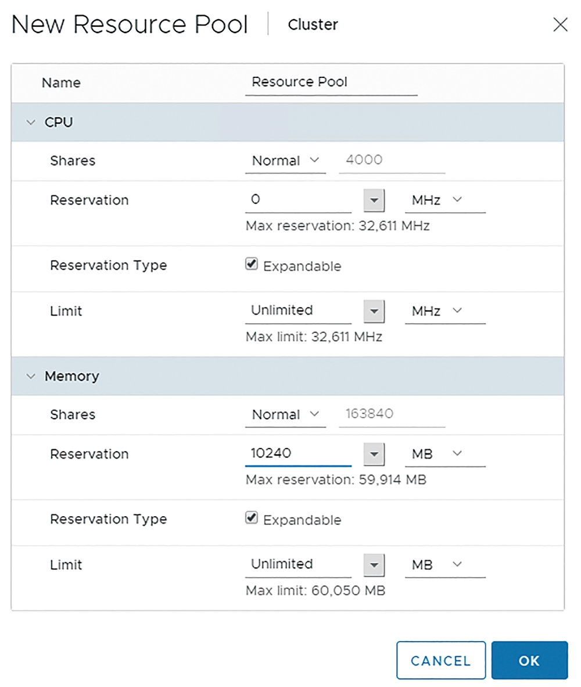
Task: Click CPU Reservation value arrow button
Action: coord(374,200)
